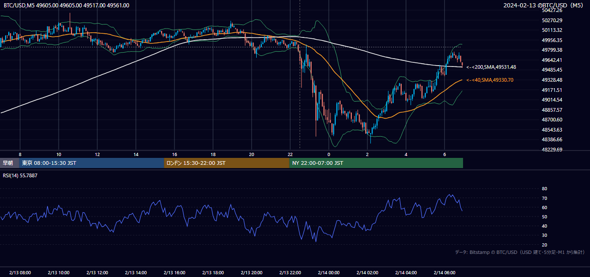Click the 東京 08:00-15:30 JST session bar

pyautogui.click(x=91, y=163)
